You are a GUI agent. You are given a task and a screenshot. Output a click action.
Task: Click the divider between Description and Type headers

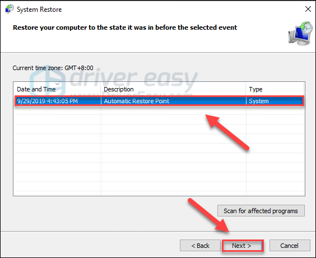coord(245,89)
